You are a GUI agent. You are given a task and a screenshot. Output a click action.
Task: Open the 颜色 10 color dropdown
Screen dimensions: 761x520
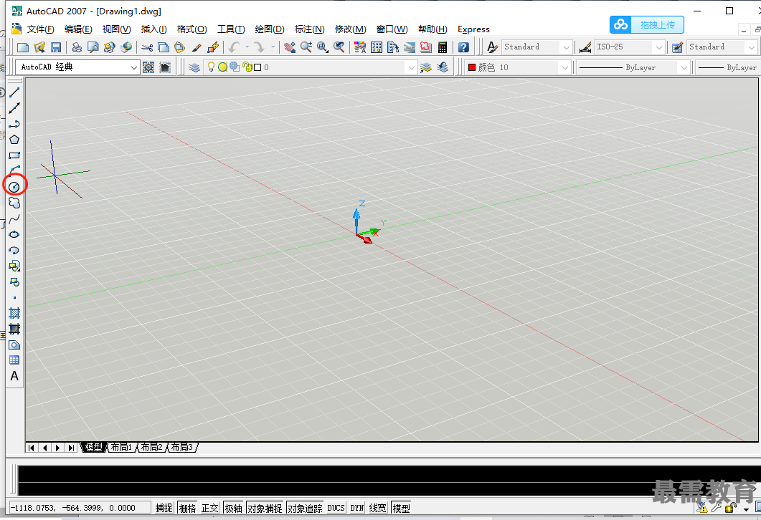[x=564, y=67]
